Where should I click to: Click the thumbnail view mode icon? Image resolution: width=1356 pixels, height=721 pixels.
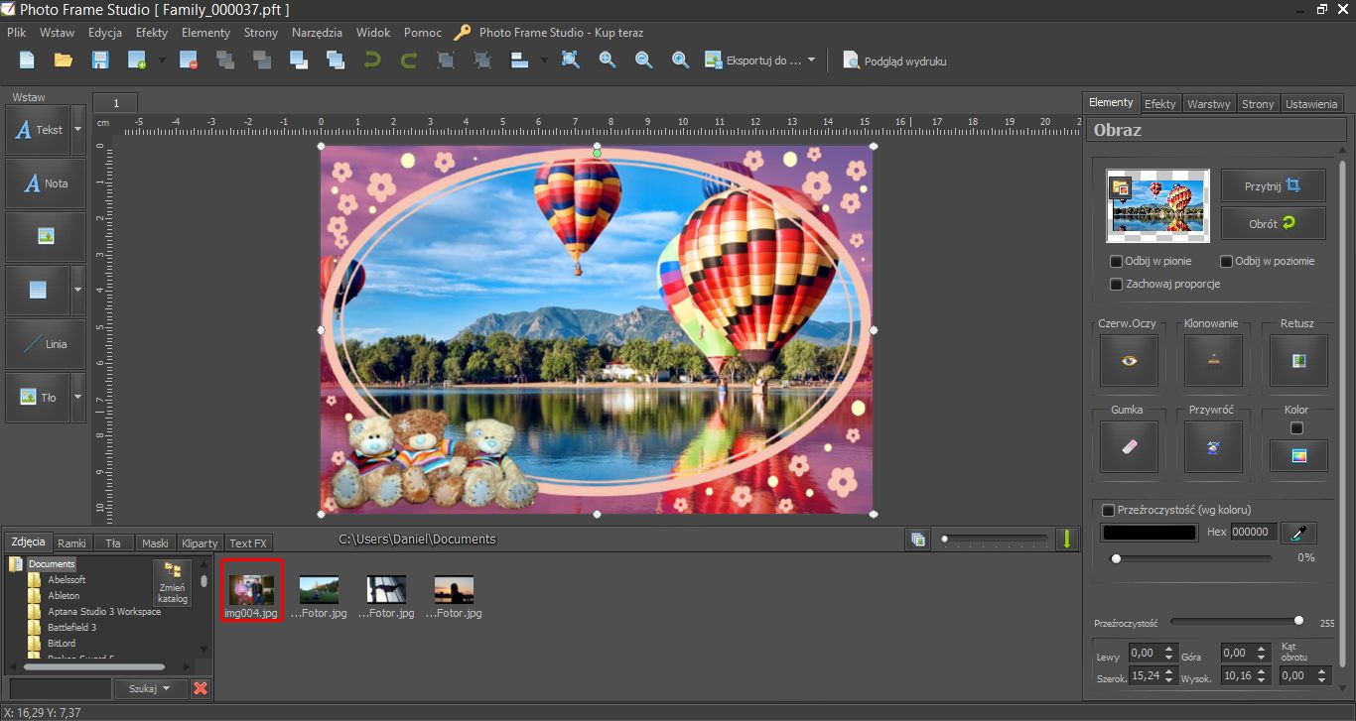coord(918,539)
